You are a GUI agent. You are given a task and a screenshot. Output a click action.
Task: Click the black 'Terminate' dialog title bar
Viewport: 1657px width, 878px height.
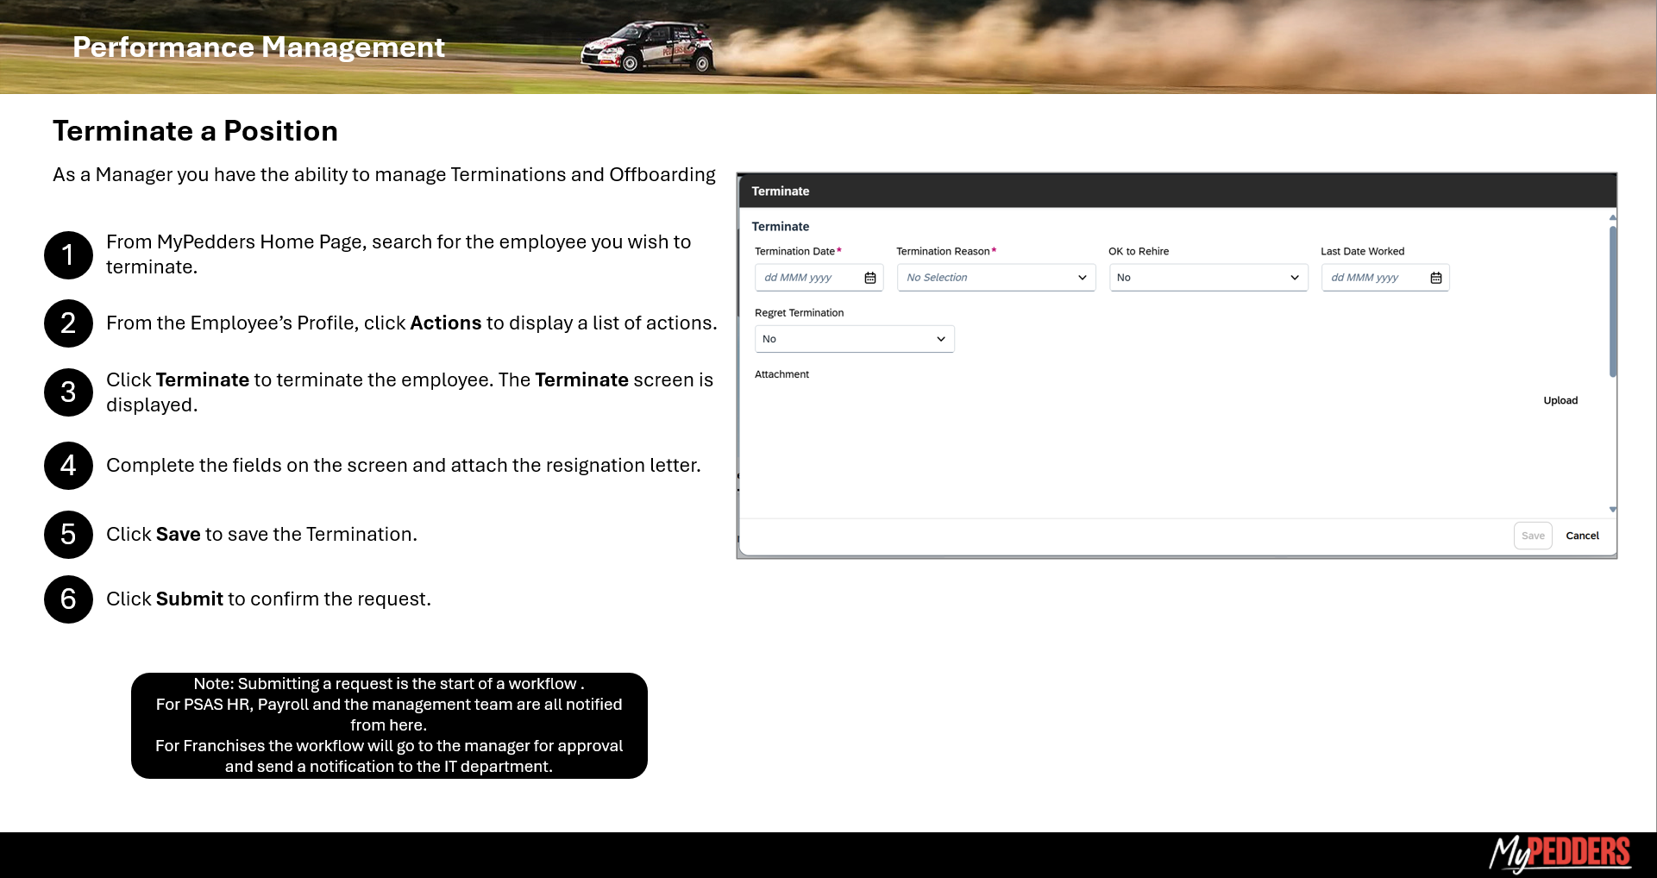[1177, 191]
